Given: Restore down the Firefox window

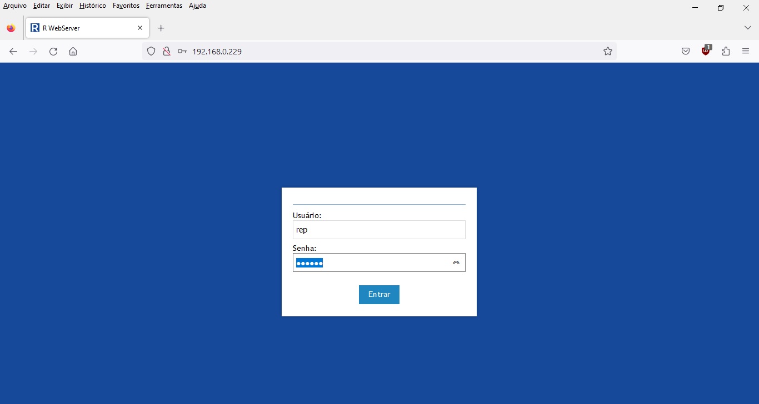Looking at the screenshot, I should pos(721,8).
